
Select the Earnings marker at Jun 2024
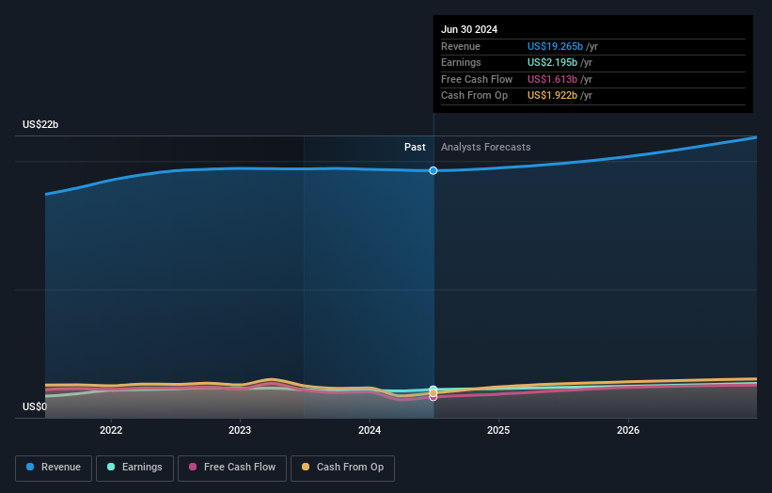(x=433, y=390)
